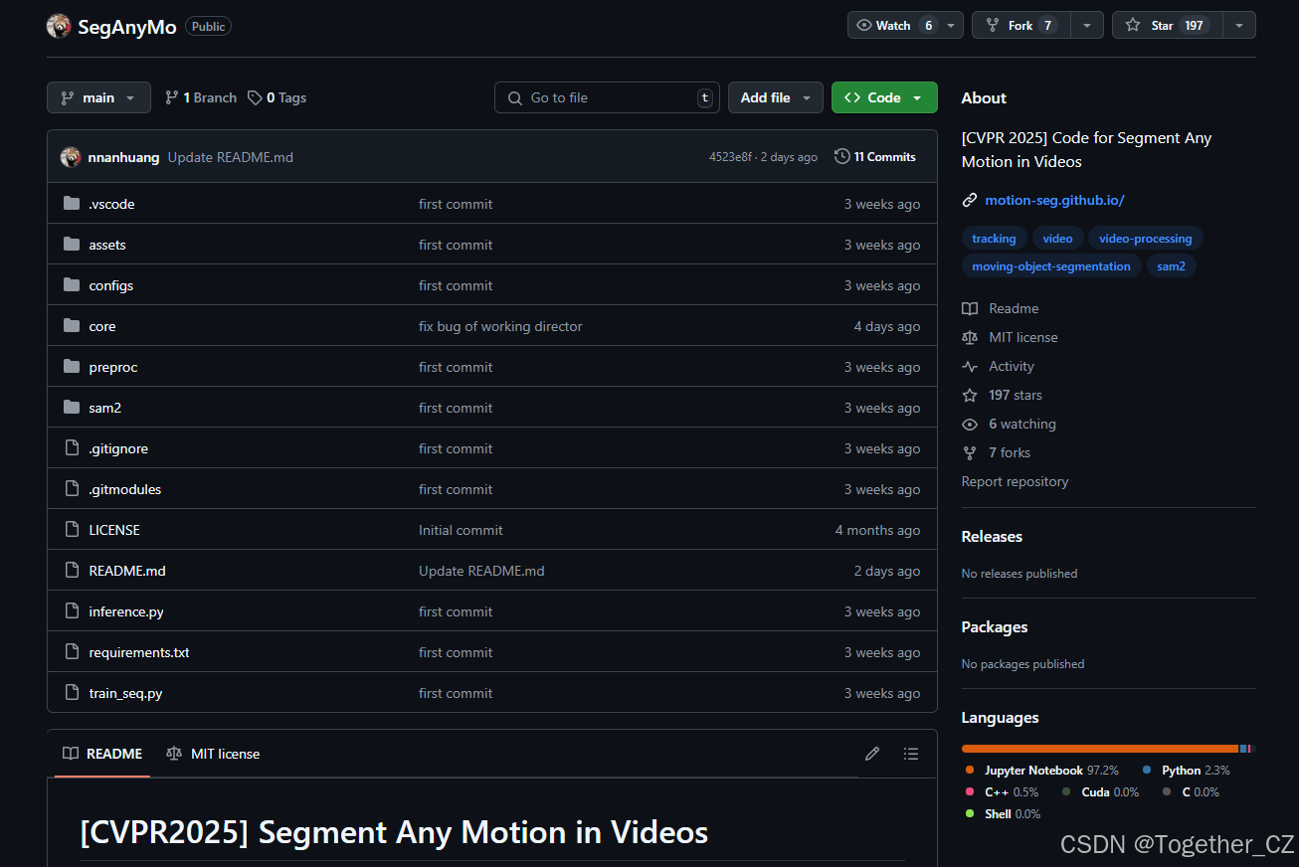The image size is (1299, 867).
Task: Open the 11 Commits history
Action: [875, 157]
